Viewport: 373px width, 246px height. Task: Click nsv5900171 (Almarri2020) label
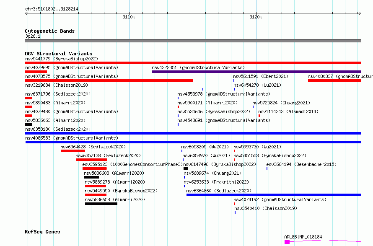coord(207,103)
